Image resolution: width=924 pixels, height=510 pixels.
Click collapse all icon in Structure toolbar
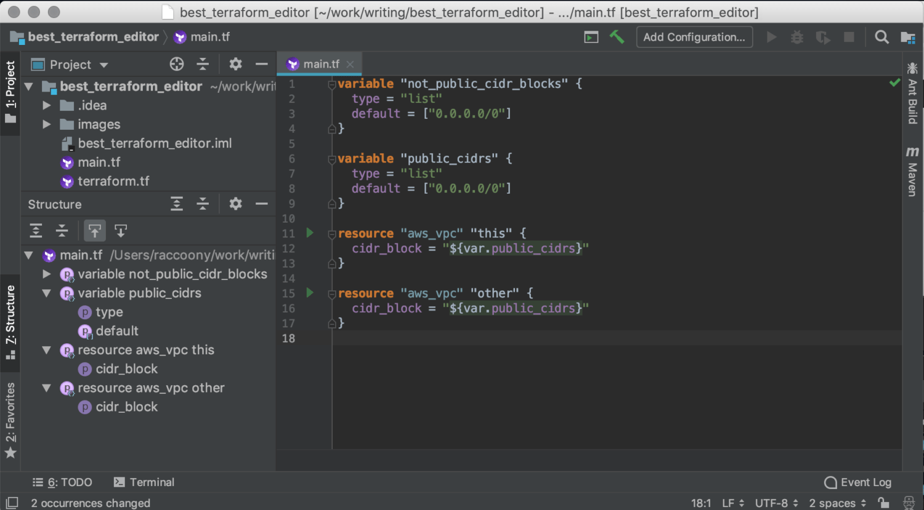tap(62, 231)
